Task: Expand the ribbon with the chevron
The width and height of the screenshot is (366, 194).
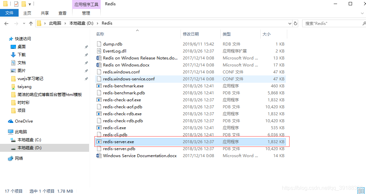Action: pyautogui.click(x=362, y=13)
